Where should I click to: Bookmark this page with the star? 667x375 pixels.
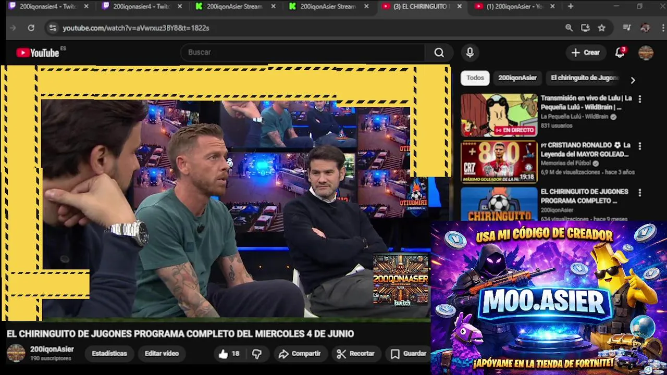(602, 28)
